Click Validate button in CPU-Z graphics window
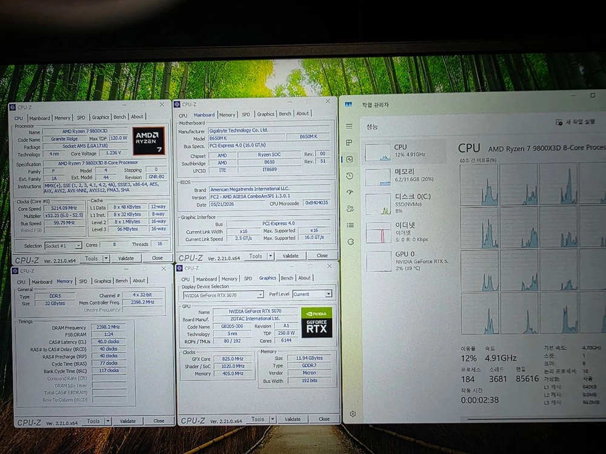Image resolution: width=606 pixels, height=454 pixels. (293, 419)
